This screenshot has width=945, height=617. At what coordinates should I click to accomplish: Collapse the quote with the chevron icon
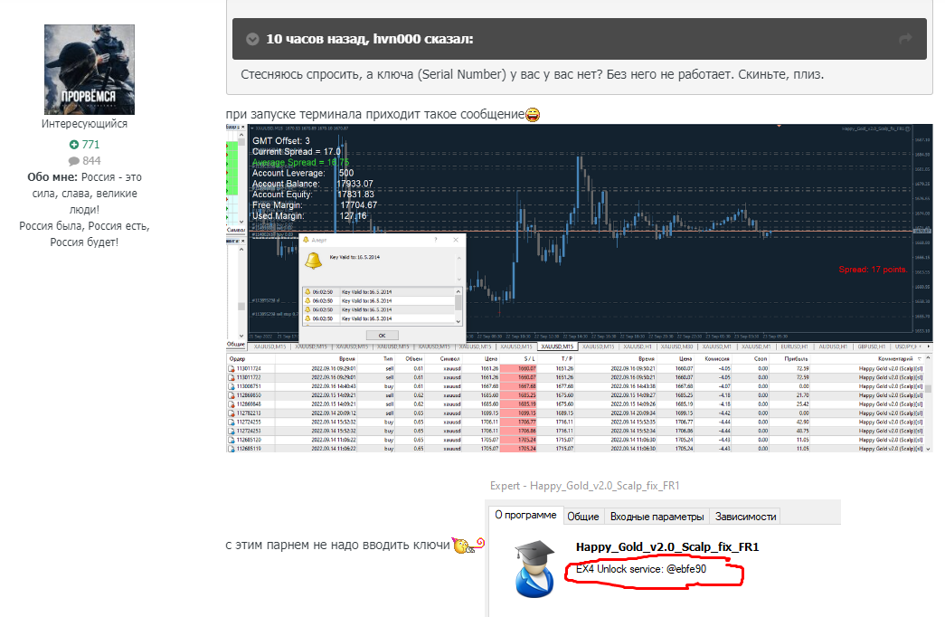(252, 39)
